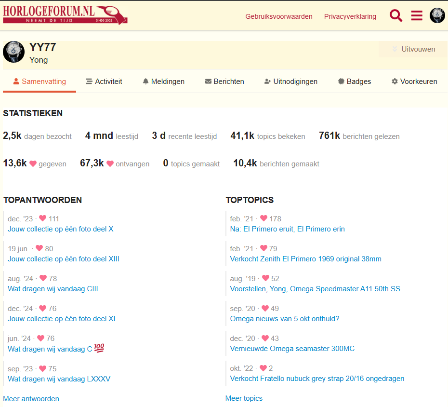Screen dimensions: 448x407
Task: Open topic Na: El Primero eruit
Action: click(x=287, y=229)
